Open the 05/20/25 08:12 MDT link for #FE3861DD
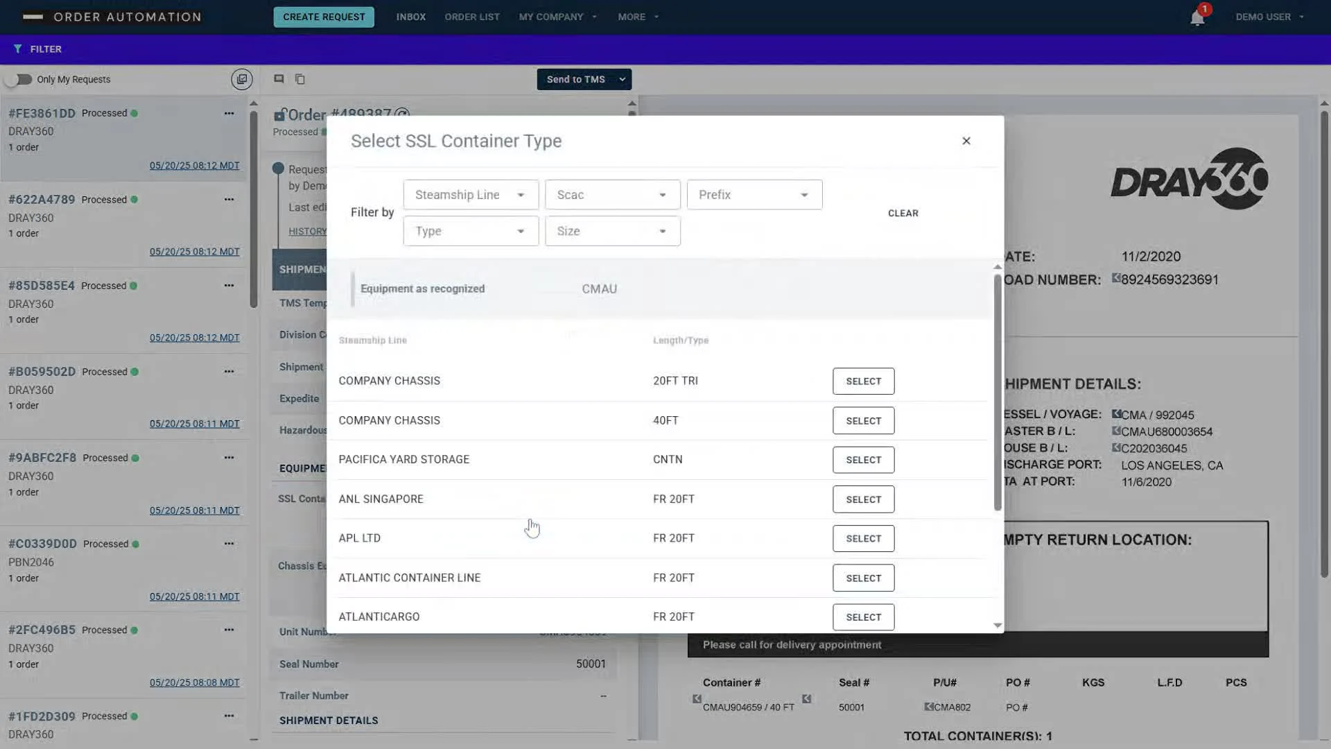Image resolution: width=1331 pixels, height=749 pixels. [x=194, y=166]
